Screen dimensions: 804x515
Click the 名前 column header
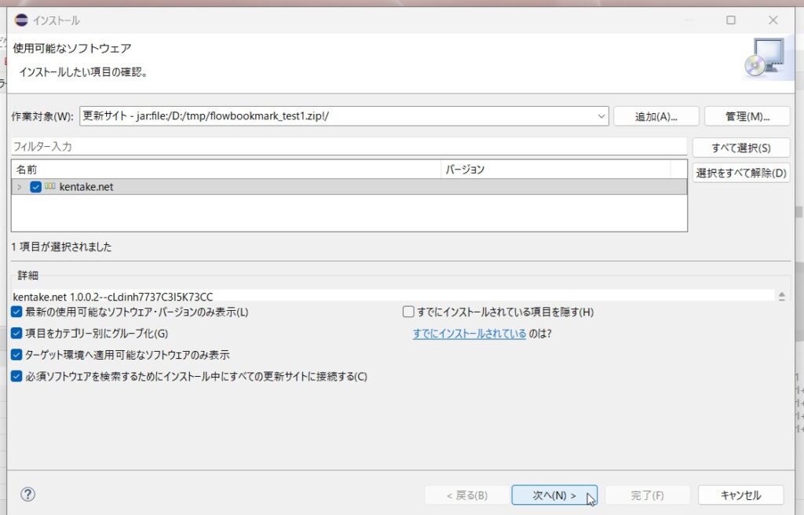[x=226, y=170]
